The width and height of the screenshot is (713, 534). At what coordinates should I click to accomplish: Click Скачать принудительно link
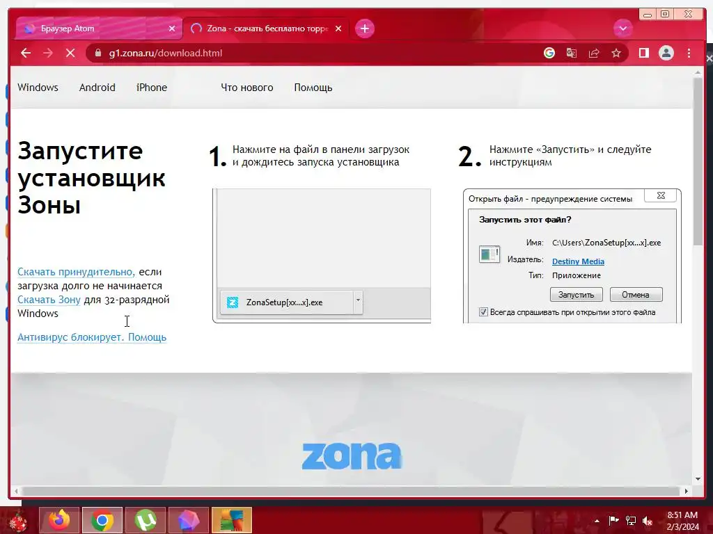[x=76, y=272]
